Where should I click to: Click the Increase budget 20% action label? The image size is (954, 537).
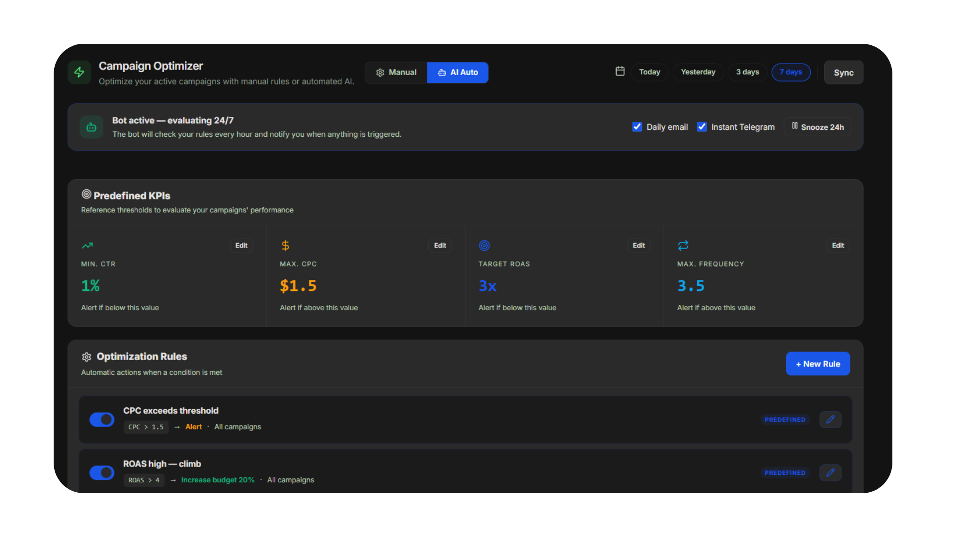tap(218, 480)
